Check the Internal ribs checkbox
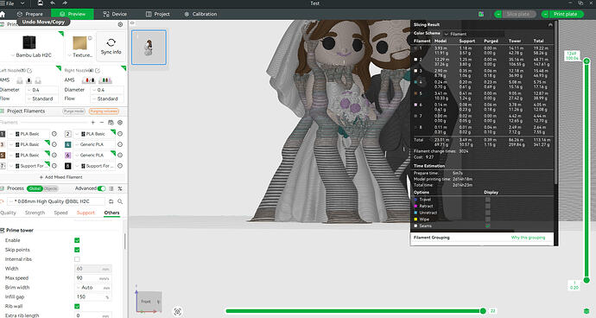The width and height of the screenshot is (596, 318). pos(77,259)
